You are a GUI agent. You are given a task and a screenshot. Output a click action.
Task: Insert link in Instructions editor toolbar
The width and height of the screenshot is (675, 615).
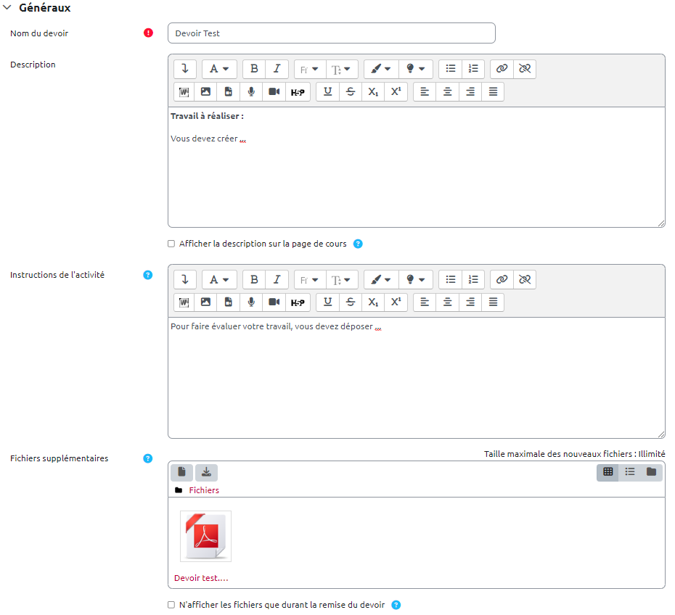tap(502, 279)
